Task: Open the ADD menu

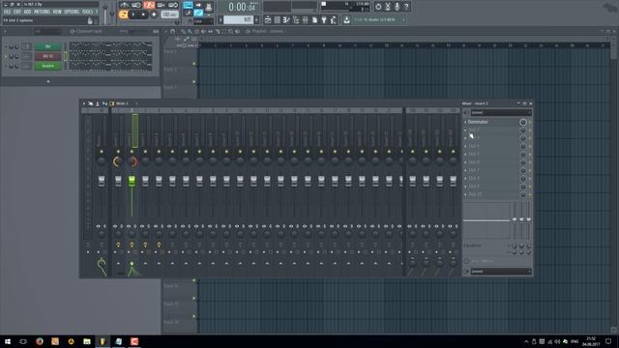Action: tap(27, 12)
